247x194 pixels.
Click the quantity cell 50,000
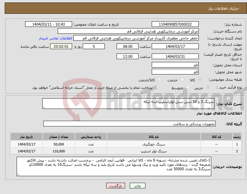[x=59, y=144]
